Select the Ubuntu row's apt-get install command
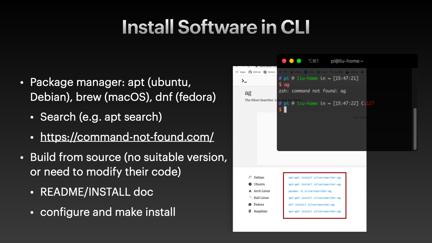Image resolution: width=432 pixels, height=243 pixels. coord(315,184)
